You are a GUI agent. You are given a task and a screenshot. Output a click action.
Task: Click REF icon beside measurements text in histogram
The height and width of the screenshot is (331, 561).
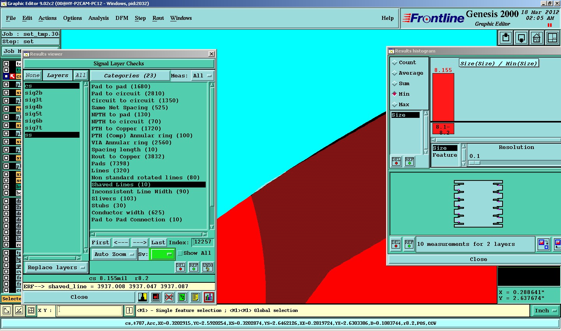click(409, 244)
